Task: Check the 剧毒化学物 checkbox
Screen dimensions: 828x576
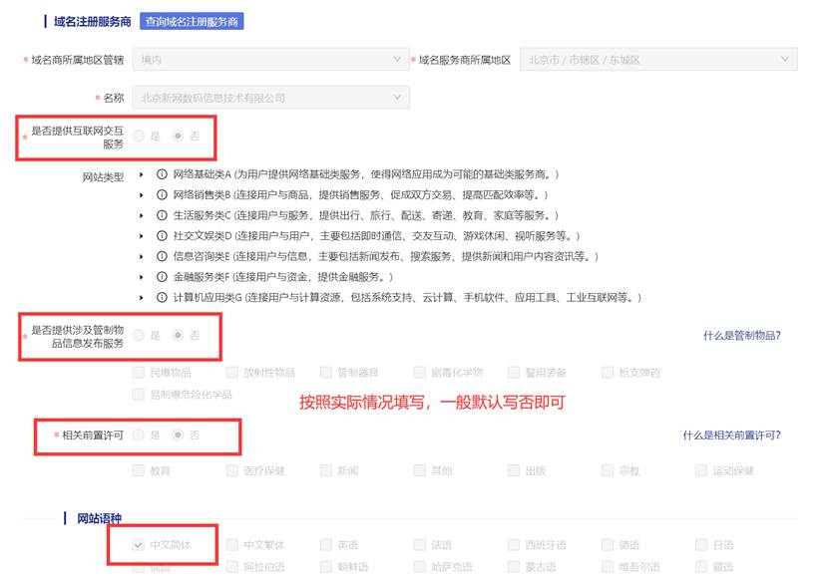Action: (x=420, y=373)
